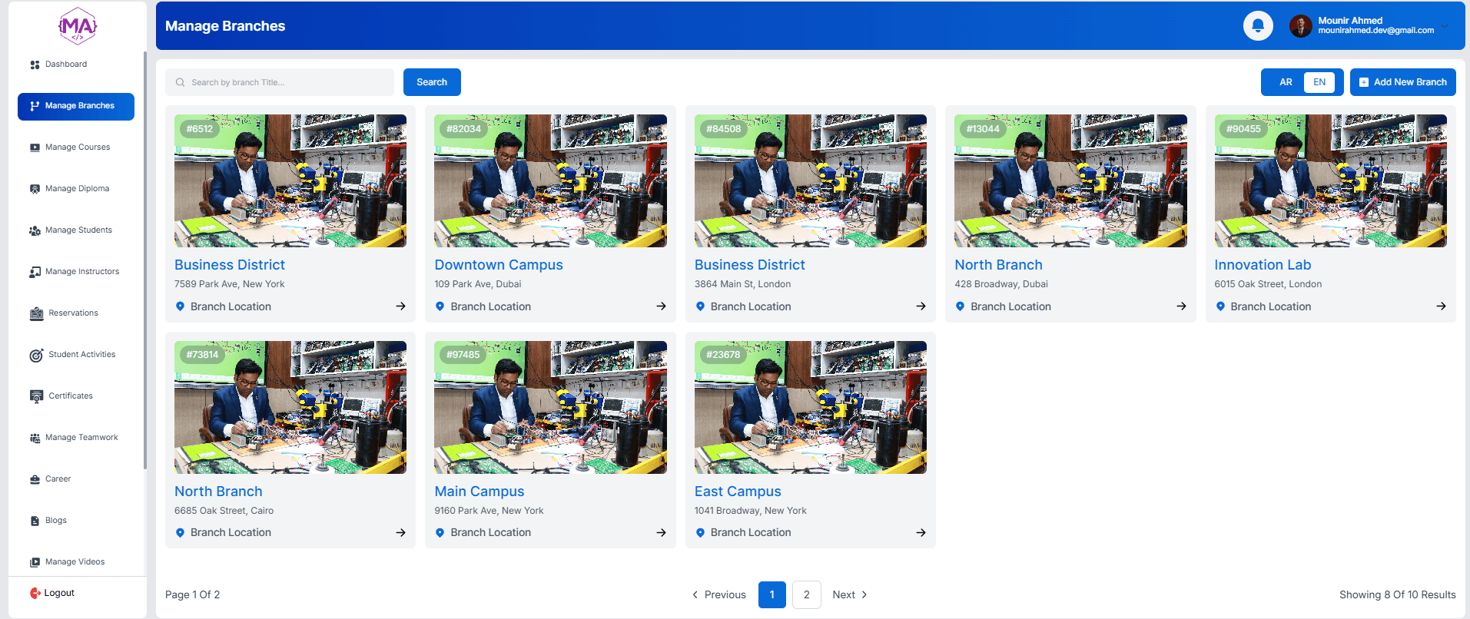Screen dimensions: 1470x619
Task: Click the sidebar vertical scrollbar
Action: [144, 260]
